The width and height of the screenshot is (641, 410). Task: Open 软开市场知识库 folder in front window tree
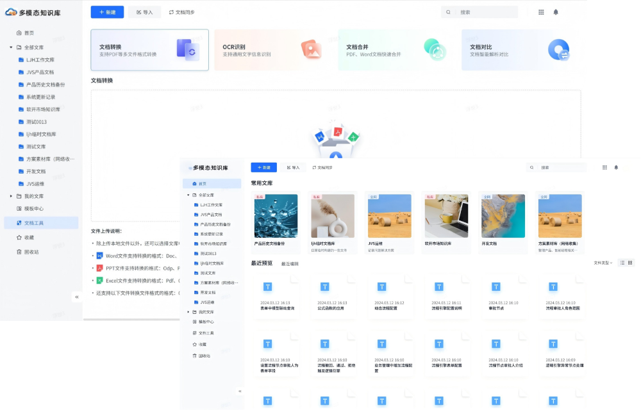(210, 244)
